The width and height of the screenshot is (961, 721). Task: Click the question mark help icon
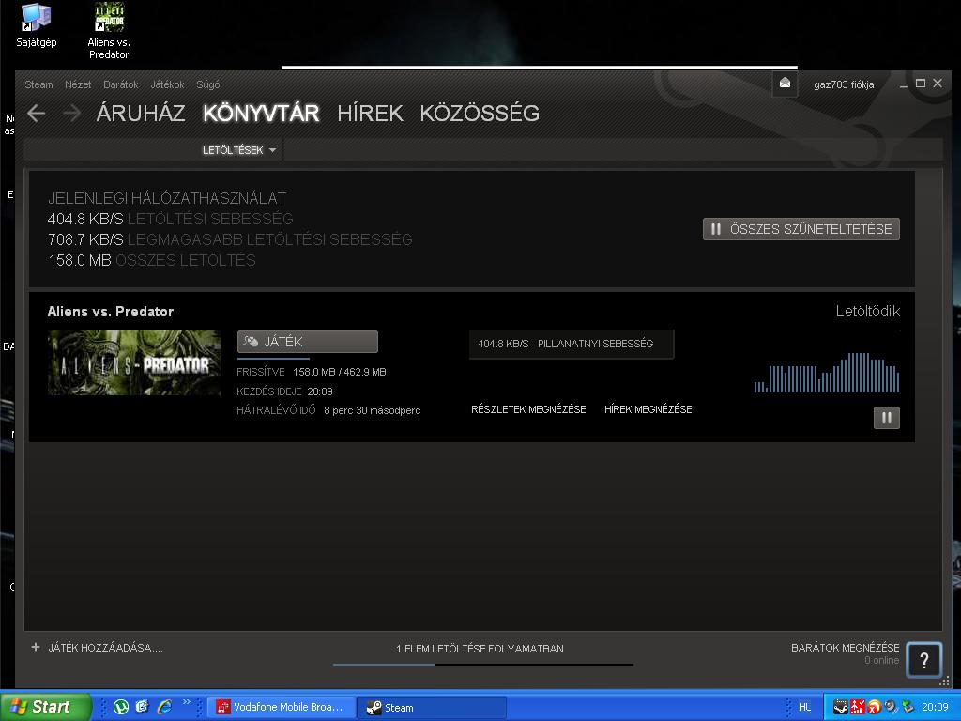coord(923,659)
